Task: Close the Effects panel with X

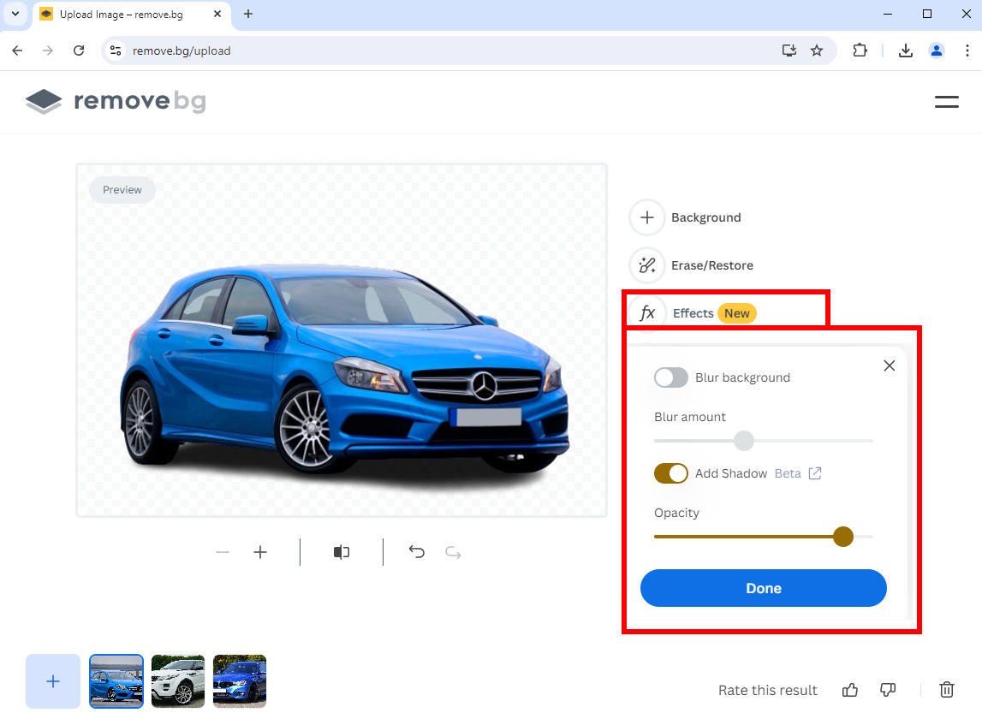Action: coord(889,365)
